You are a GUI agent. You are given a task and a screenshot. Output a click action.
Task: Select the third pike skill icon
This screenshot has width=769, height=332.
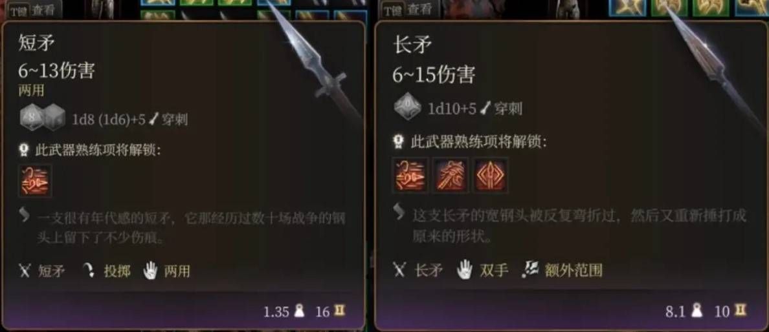pos(490,174)
